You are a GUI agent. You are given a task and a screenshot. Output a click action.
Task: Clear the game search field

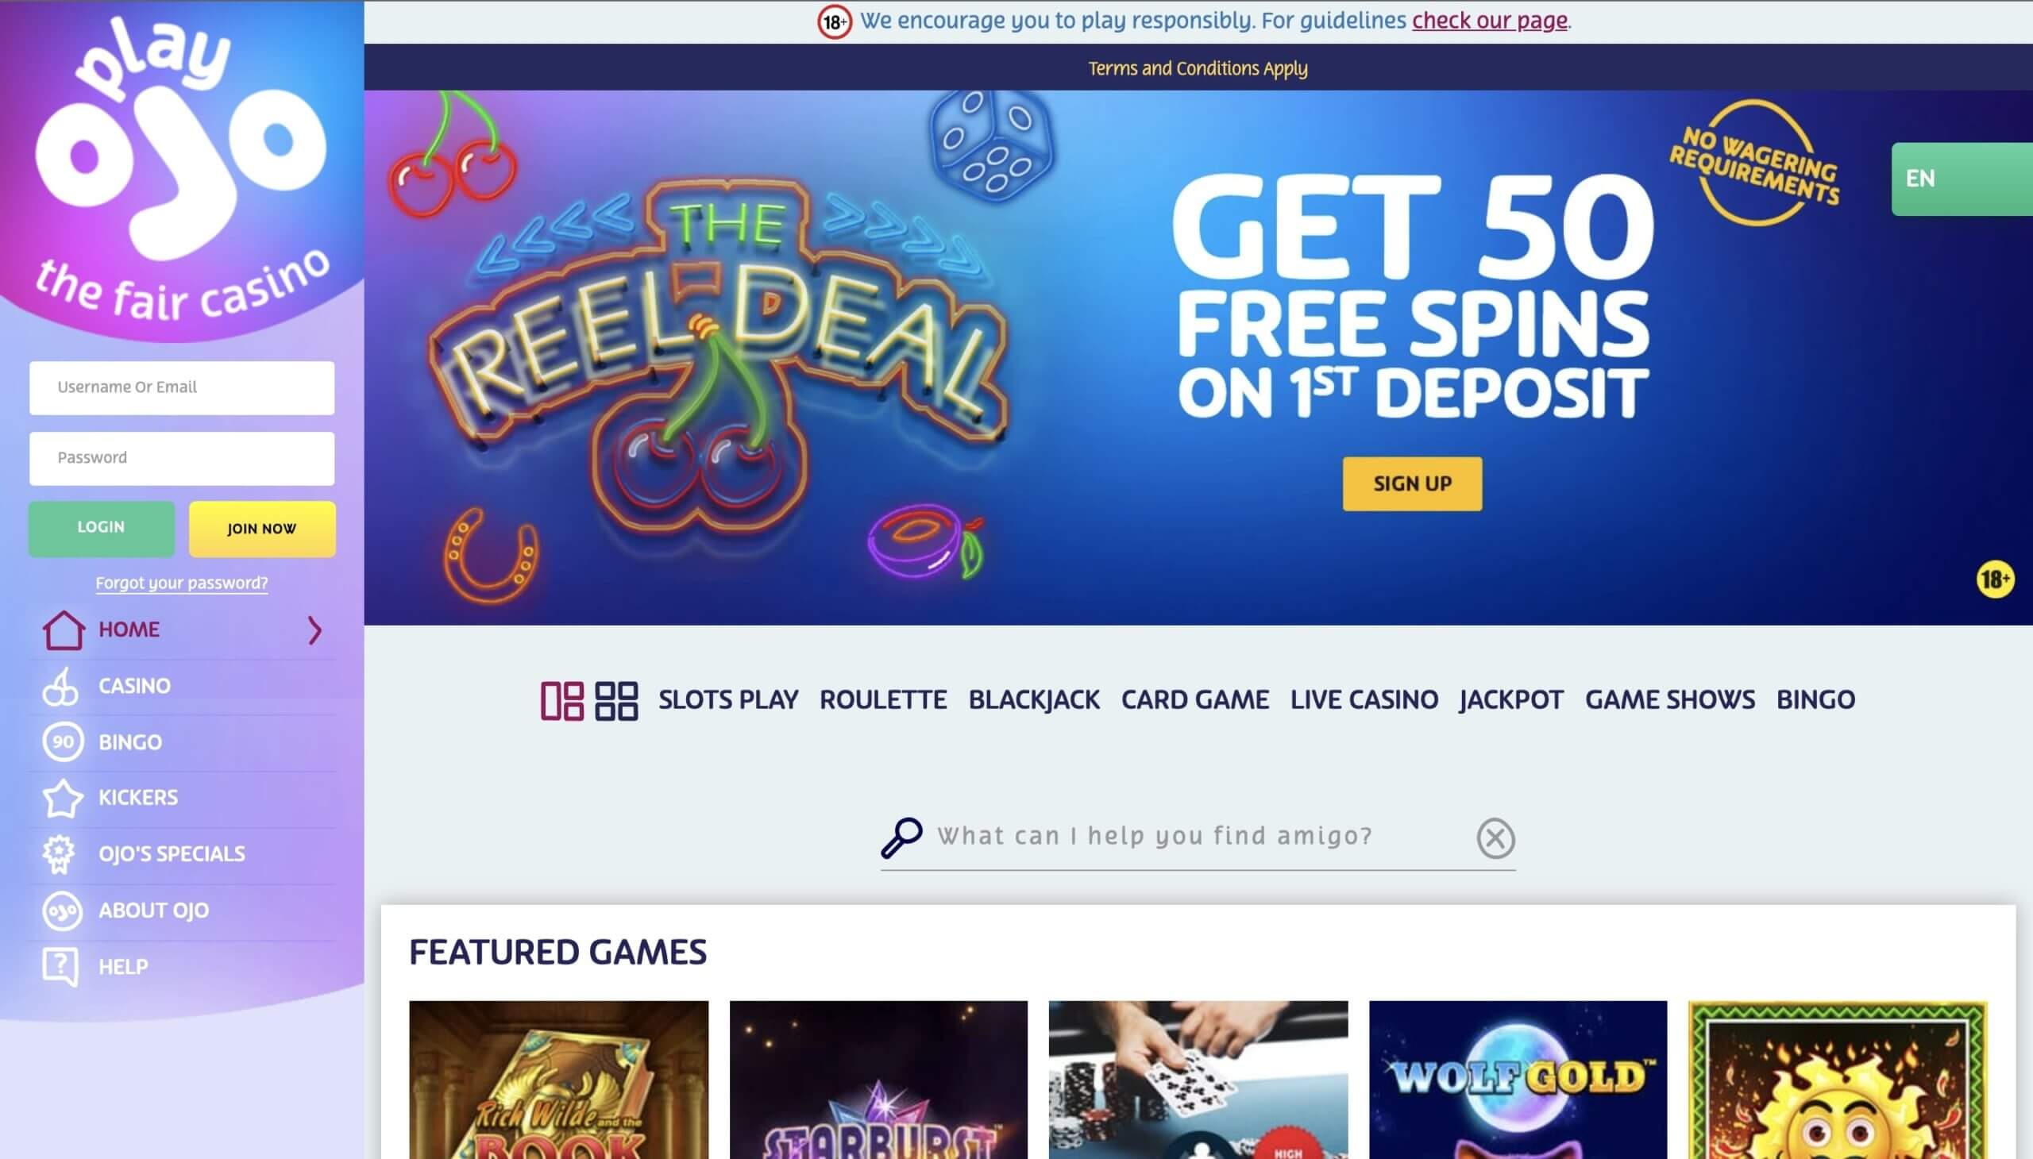point(1495,838)
